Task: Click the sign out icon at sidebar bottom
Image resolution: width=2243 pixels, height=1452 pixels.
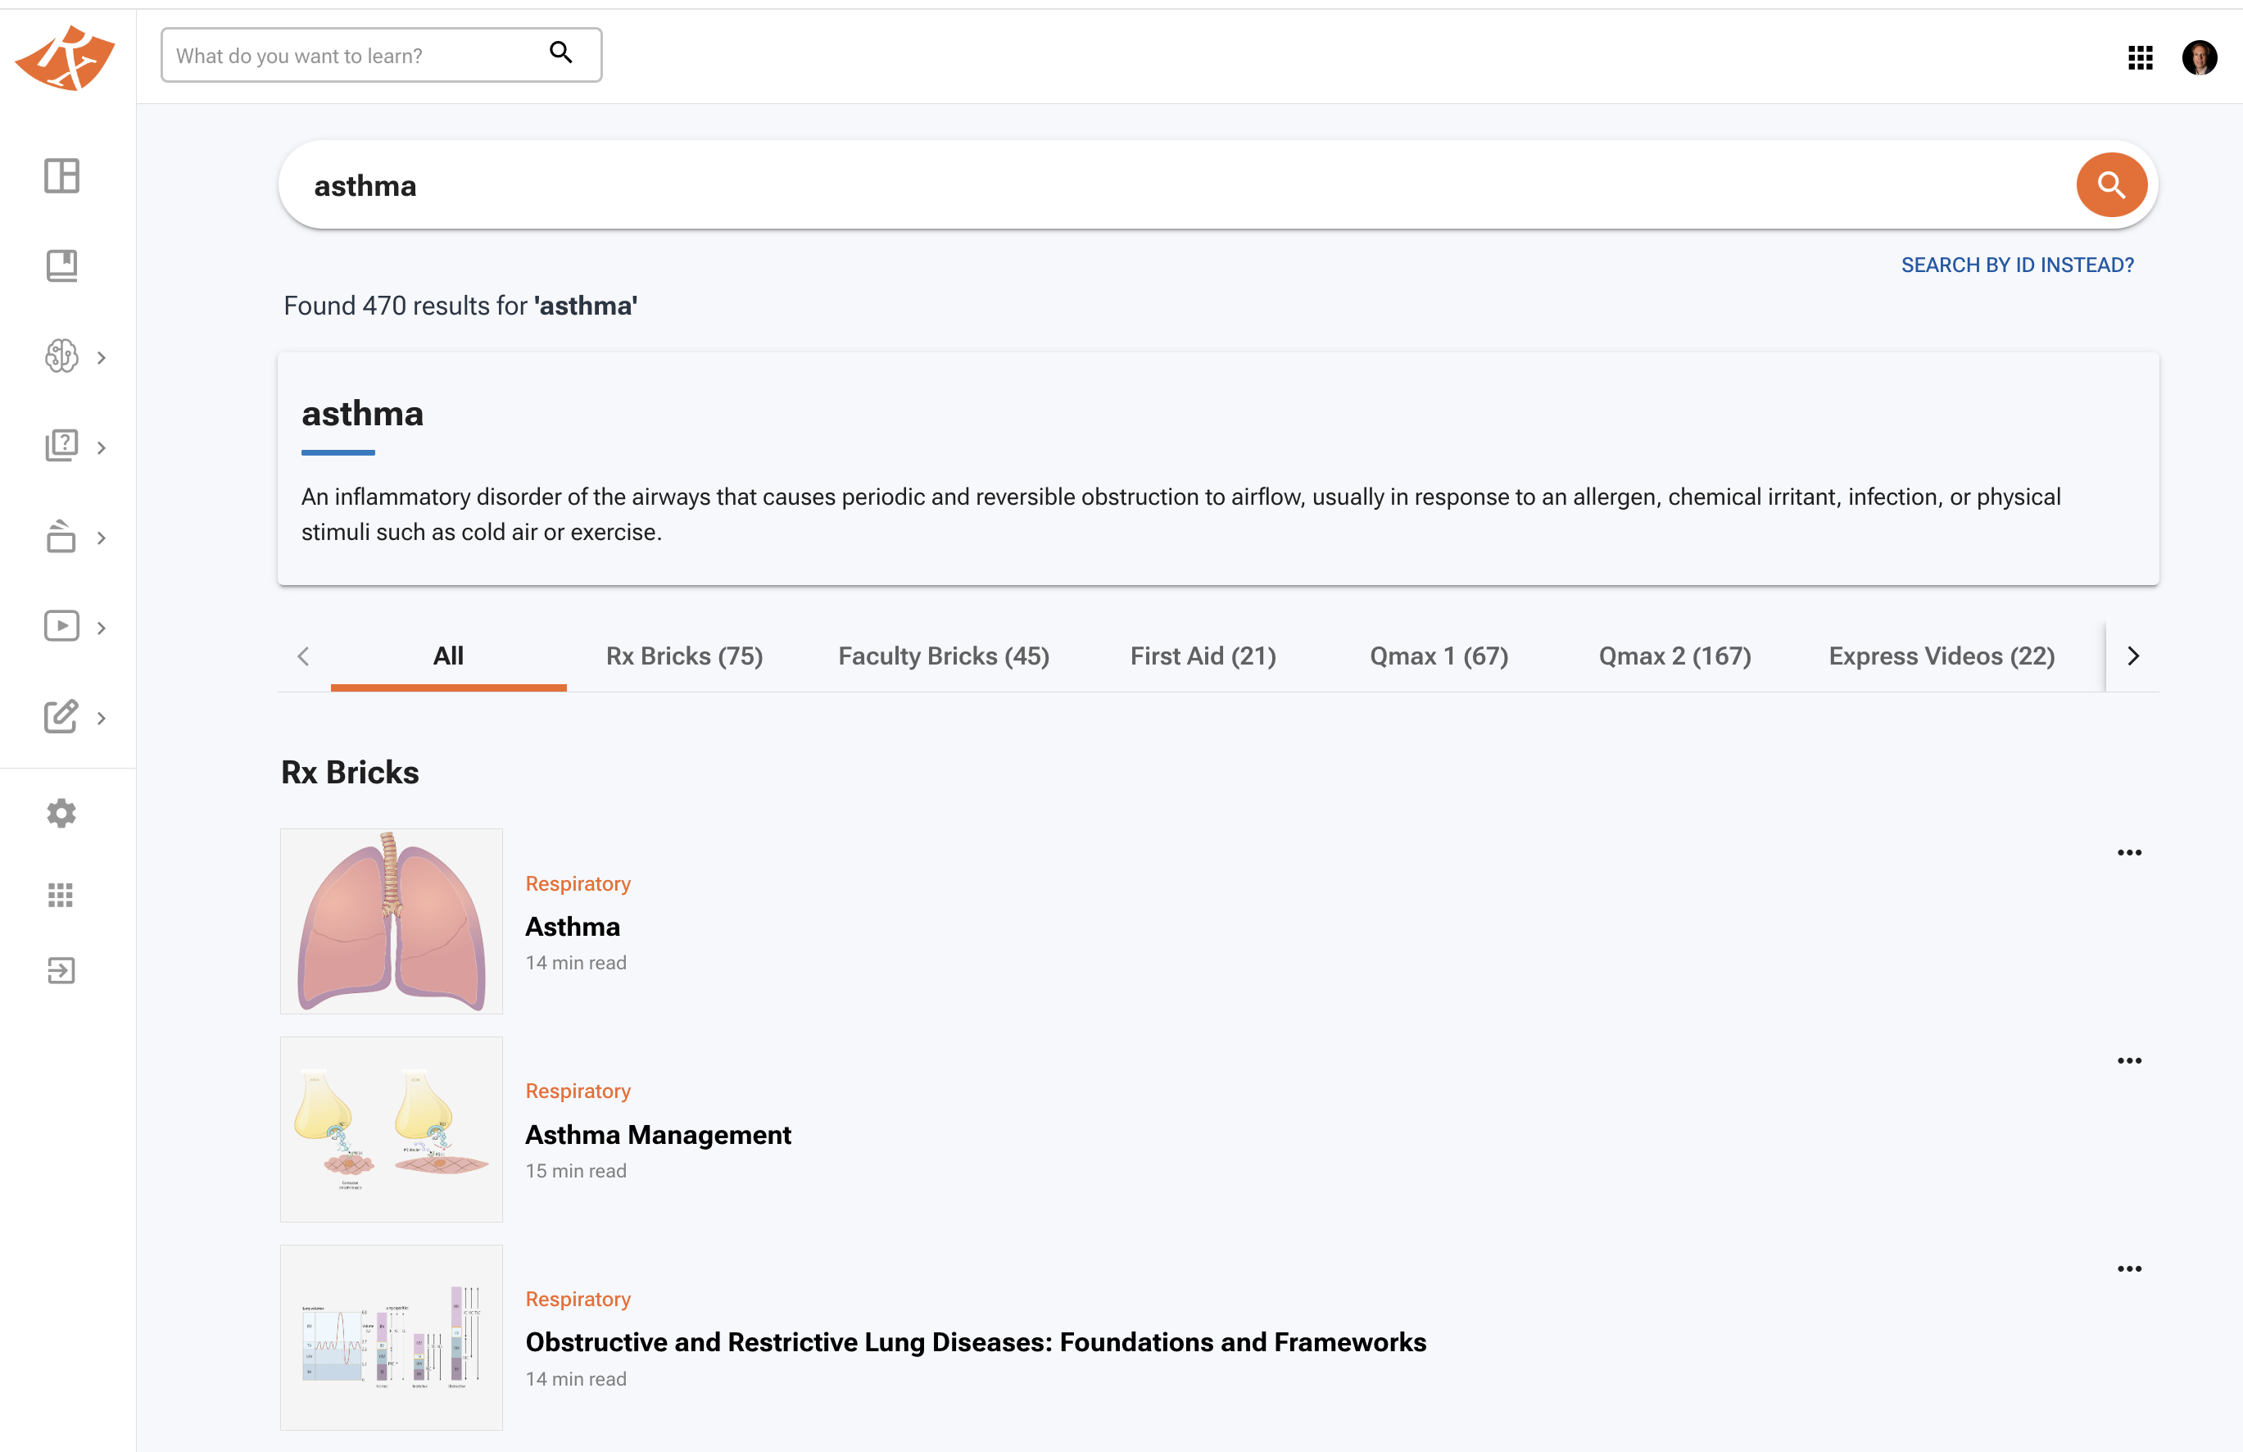Action: [61, 970]
